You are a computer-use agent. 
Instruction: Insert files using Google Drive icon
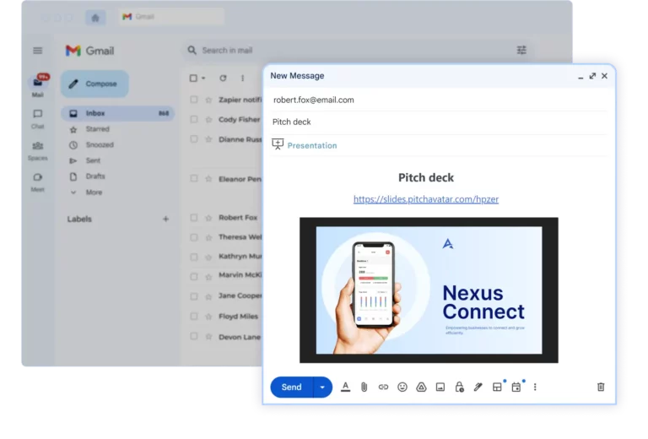tap(421, 387)
